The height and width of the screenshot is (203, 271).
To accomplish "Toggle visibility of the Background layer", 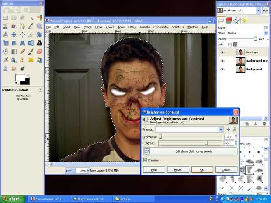I will point(222,69).
